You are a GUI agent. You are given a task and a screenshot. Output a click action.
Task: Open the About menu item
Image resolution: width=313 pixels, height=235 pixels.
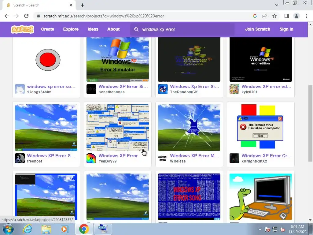click(113, 29)
